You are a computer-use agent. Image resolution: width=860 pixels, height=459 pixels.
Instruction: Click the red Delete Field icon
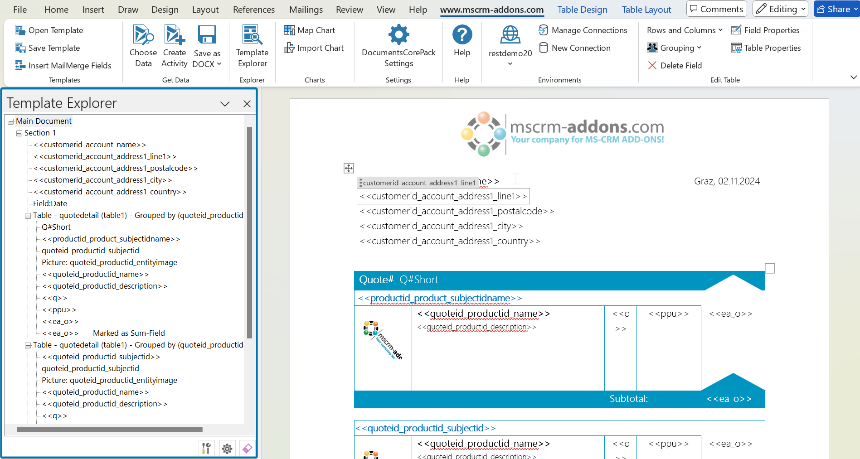click(x=652, y=65)
